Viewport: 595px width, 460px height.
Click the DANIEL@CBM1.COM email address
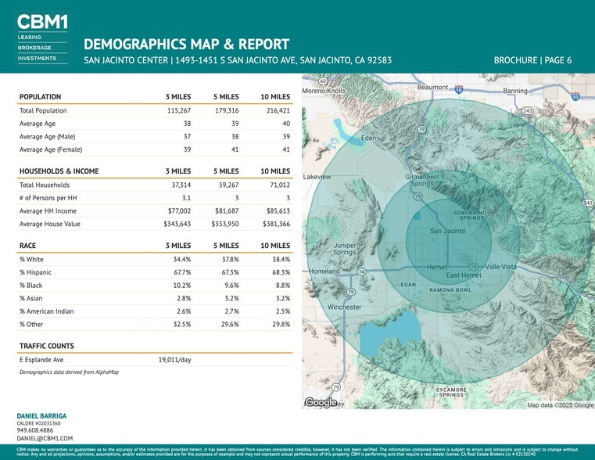45,439
